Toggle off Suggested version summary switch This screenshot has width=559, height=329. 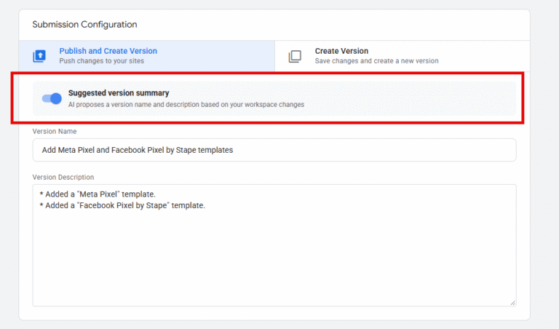(x=52, y=98)
